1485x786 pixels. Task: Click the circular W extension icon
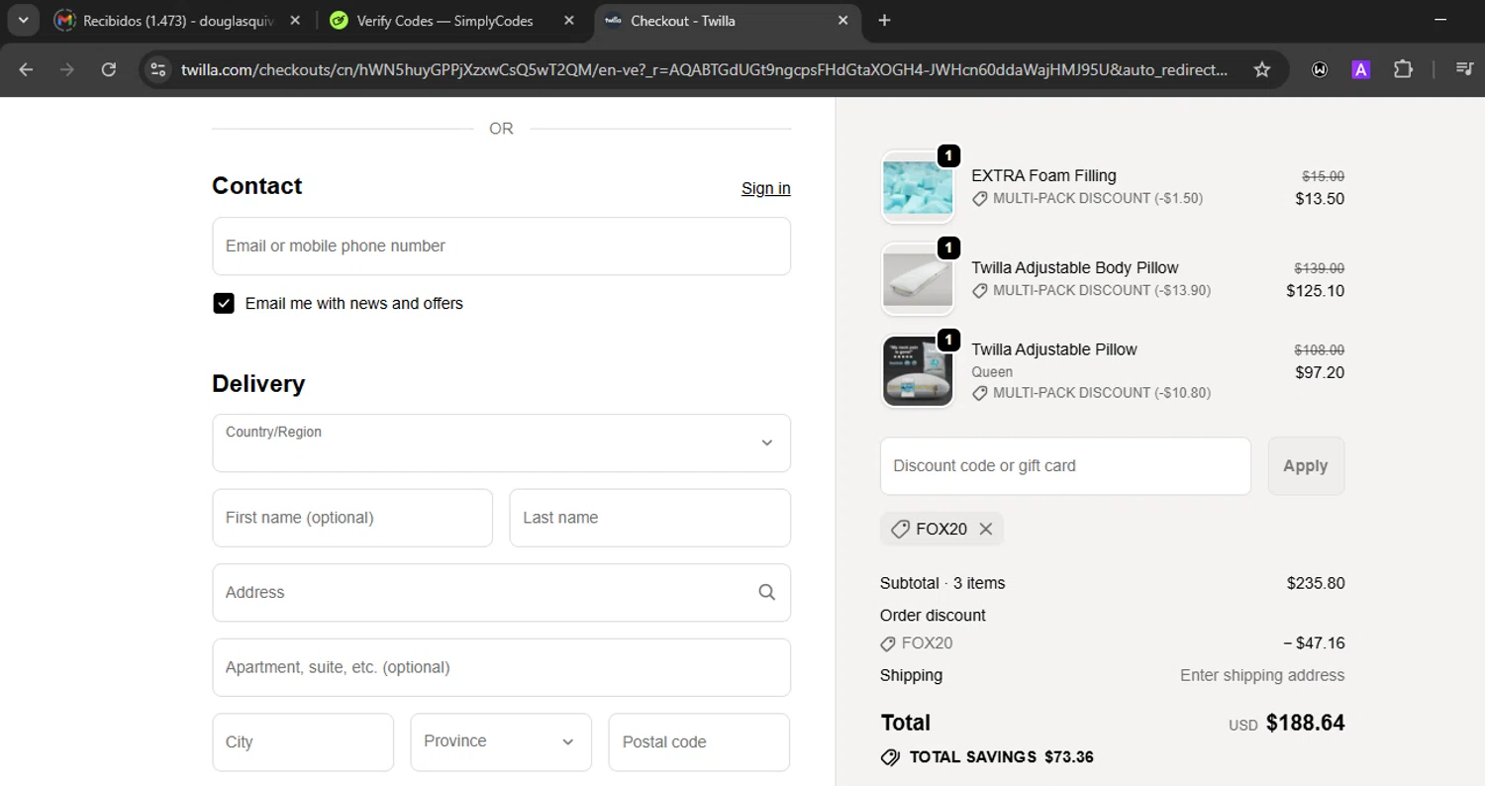1320,69
